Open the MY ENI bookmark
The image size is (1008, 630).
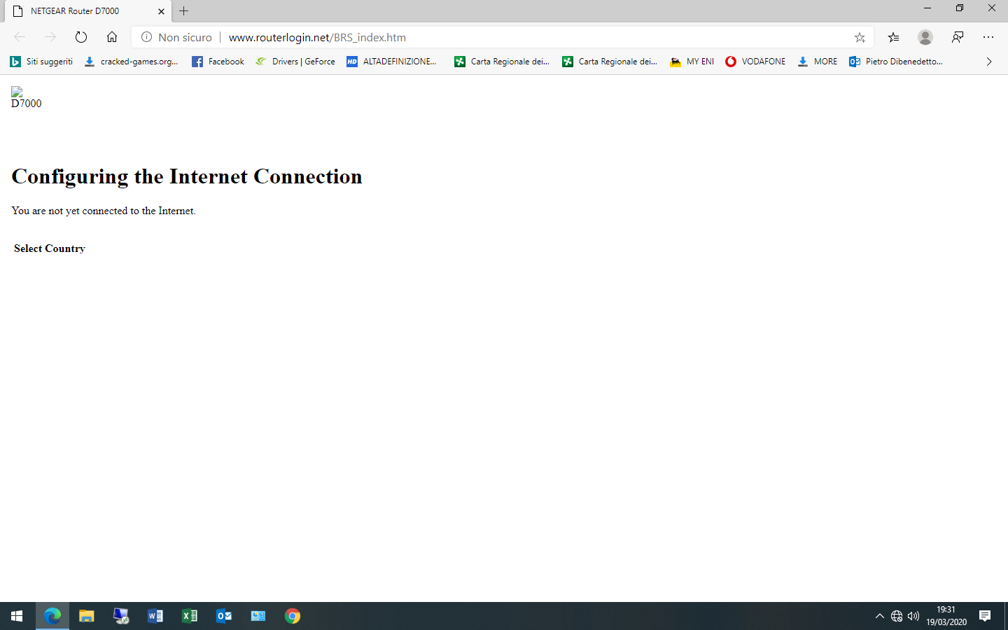pos(692,62)
